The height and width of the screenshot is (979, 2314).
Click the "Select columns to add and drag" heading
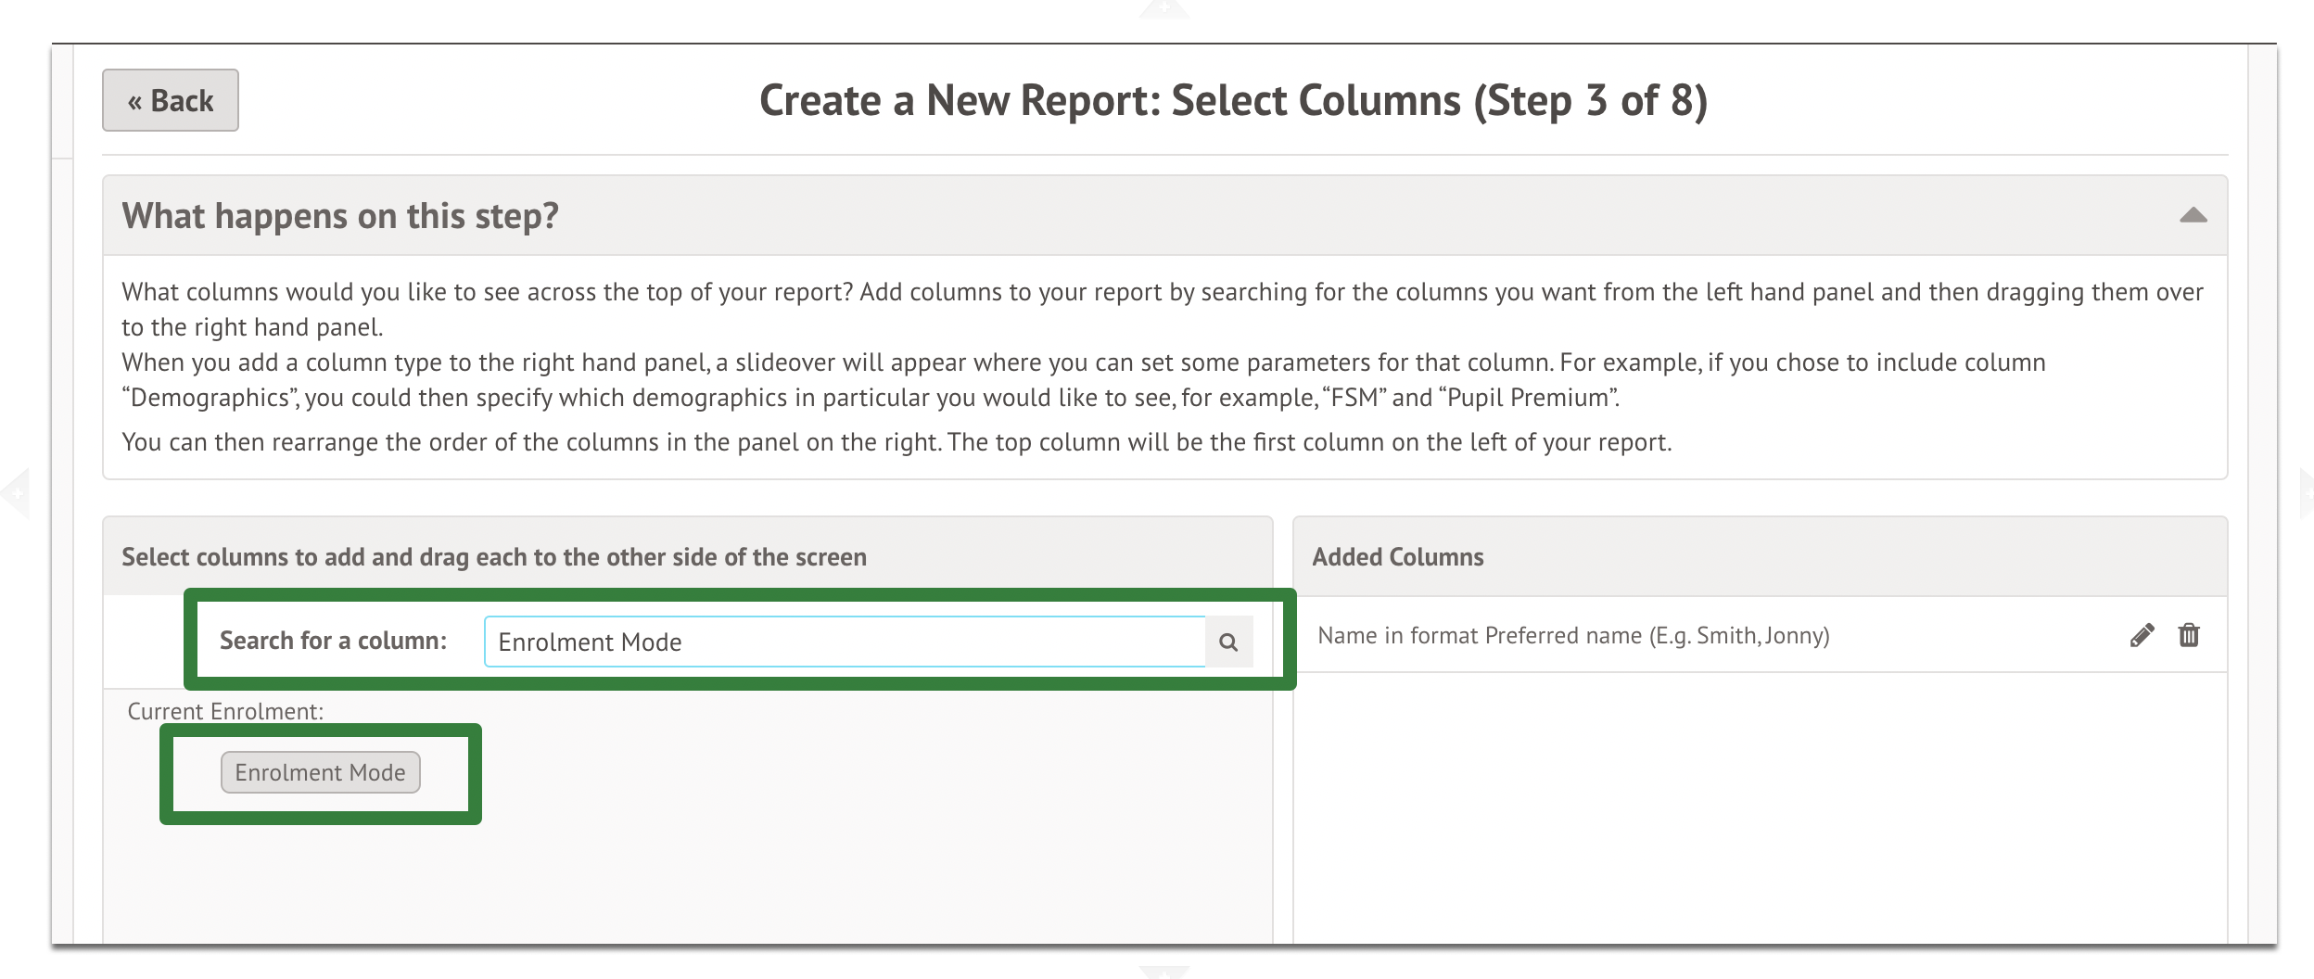[x=494, y=556]
